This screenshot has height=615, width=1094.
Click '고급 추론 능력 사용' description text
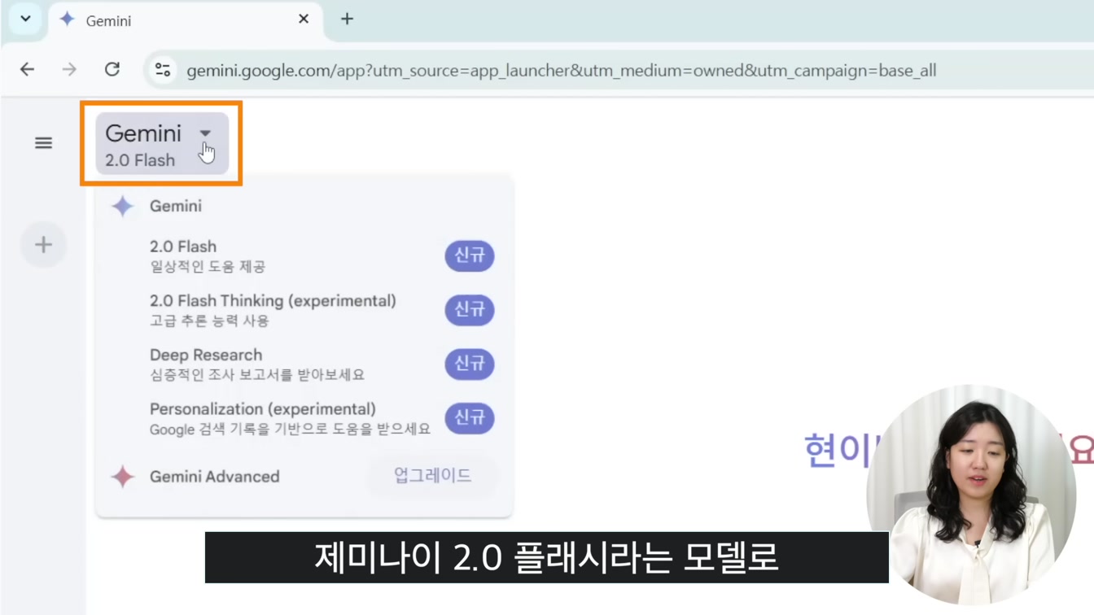pos(209,321)
